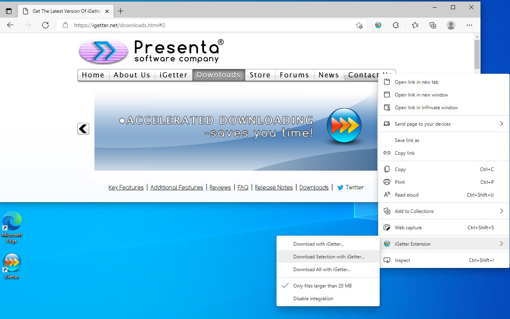Open the Extensions puzzle icon

tap(396, 25)
